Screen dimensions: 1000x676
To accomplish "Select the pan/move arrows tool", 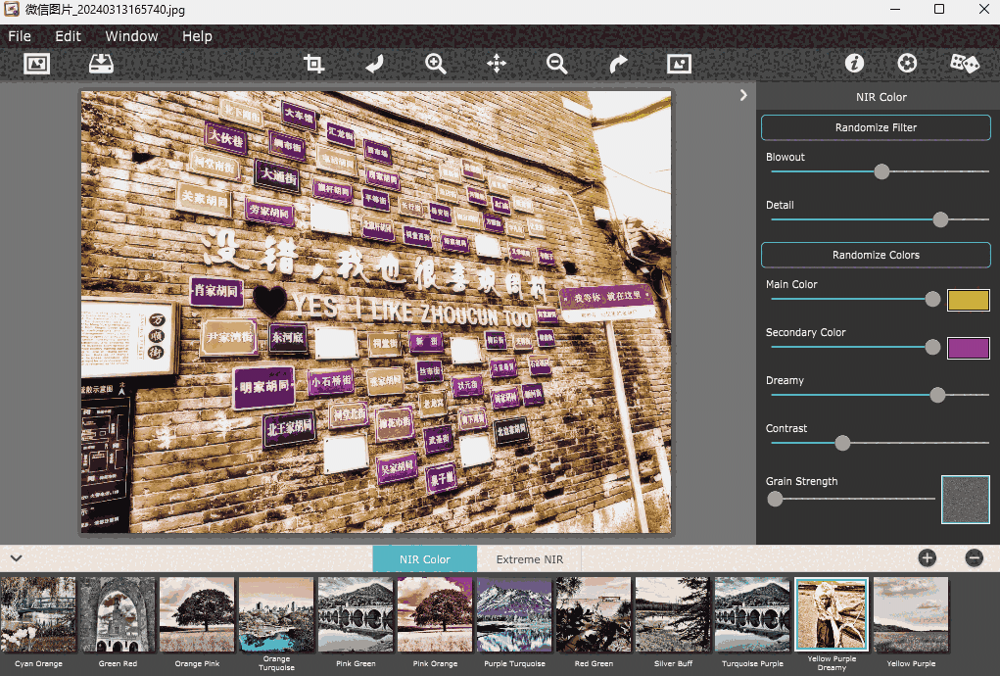I will [497, 64].
